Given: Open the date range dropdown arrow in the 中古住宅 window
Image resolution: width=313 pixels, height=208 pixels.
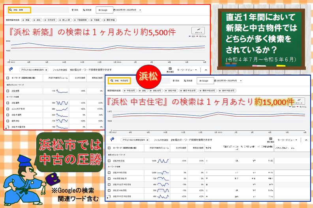Looking at the screenshot, I should tap(241, 81).
